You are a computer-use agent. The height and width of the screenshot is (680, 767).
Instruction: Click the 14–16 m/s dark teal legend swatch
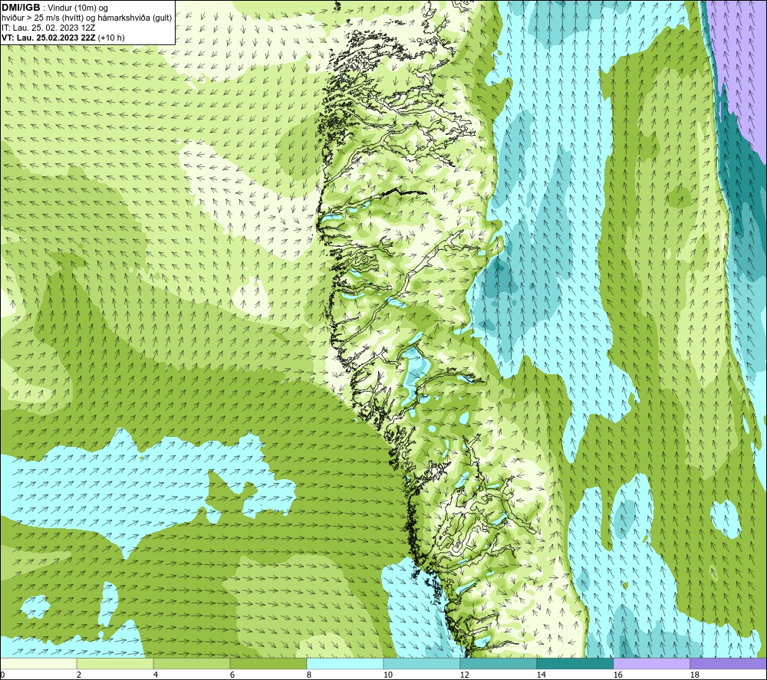coord(574,663)
